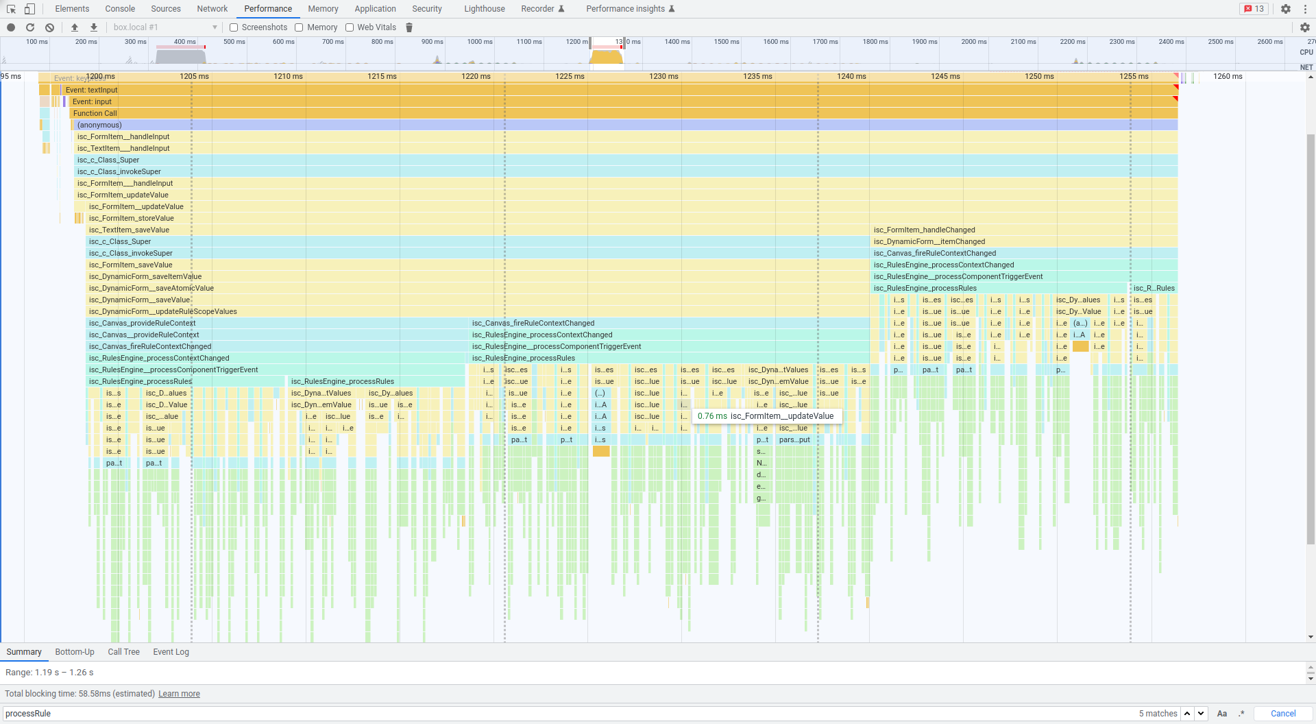1316x724 pixels.
Task: Enable the Web Vitals checkbox
Action: (350, 27)
